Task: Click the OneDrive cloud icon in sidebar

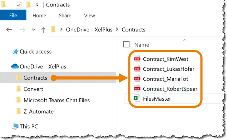Action: (x=15, y=67)
